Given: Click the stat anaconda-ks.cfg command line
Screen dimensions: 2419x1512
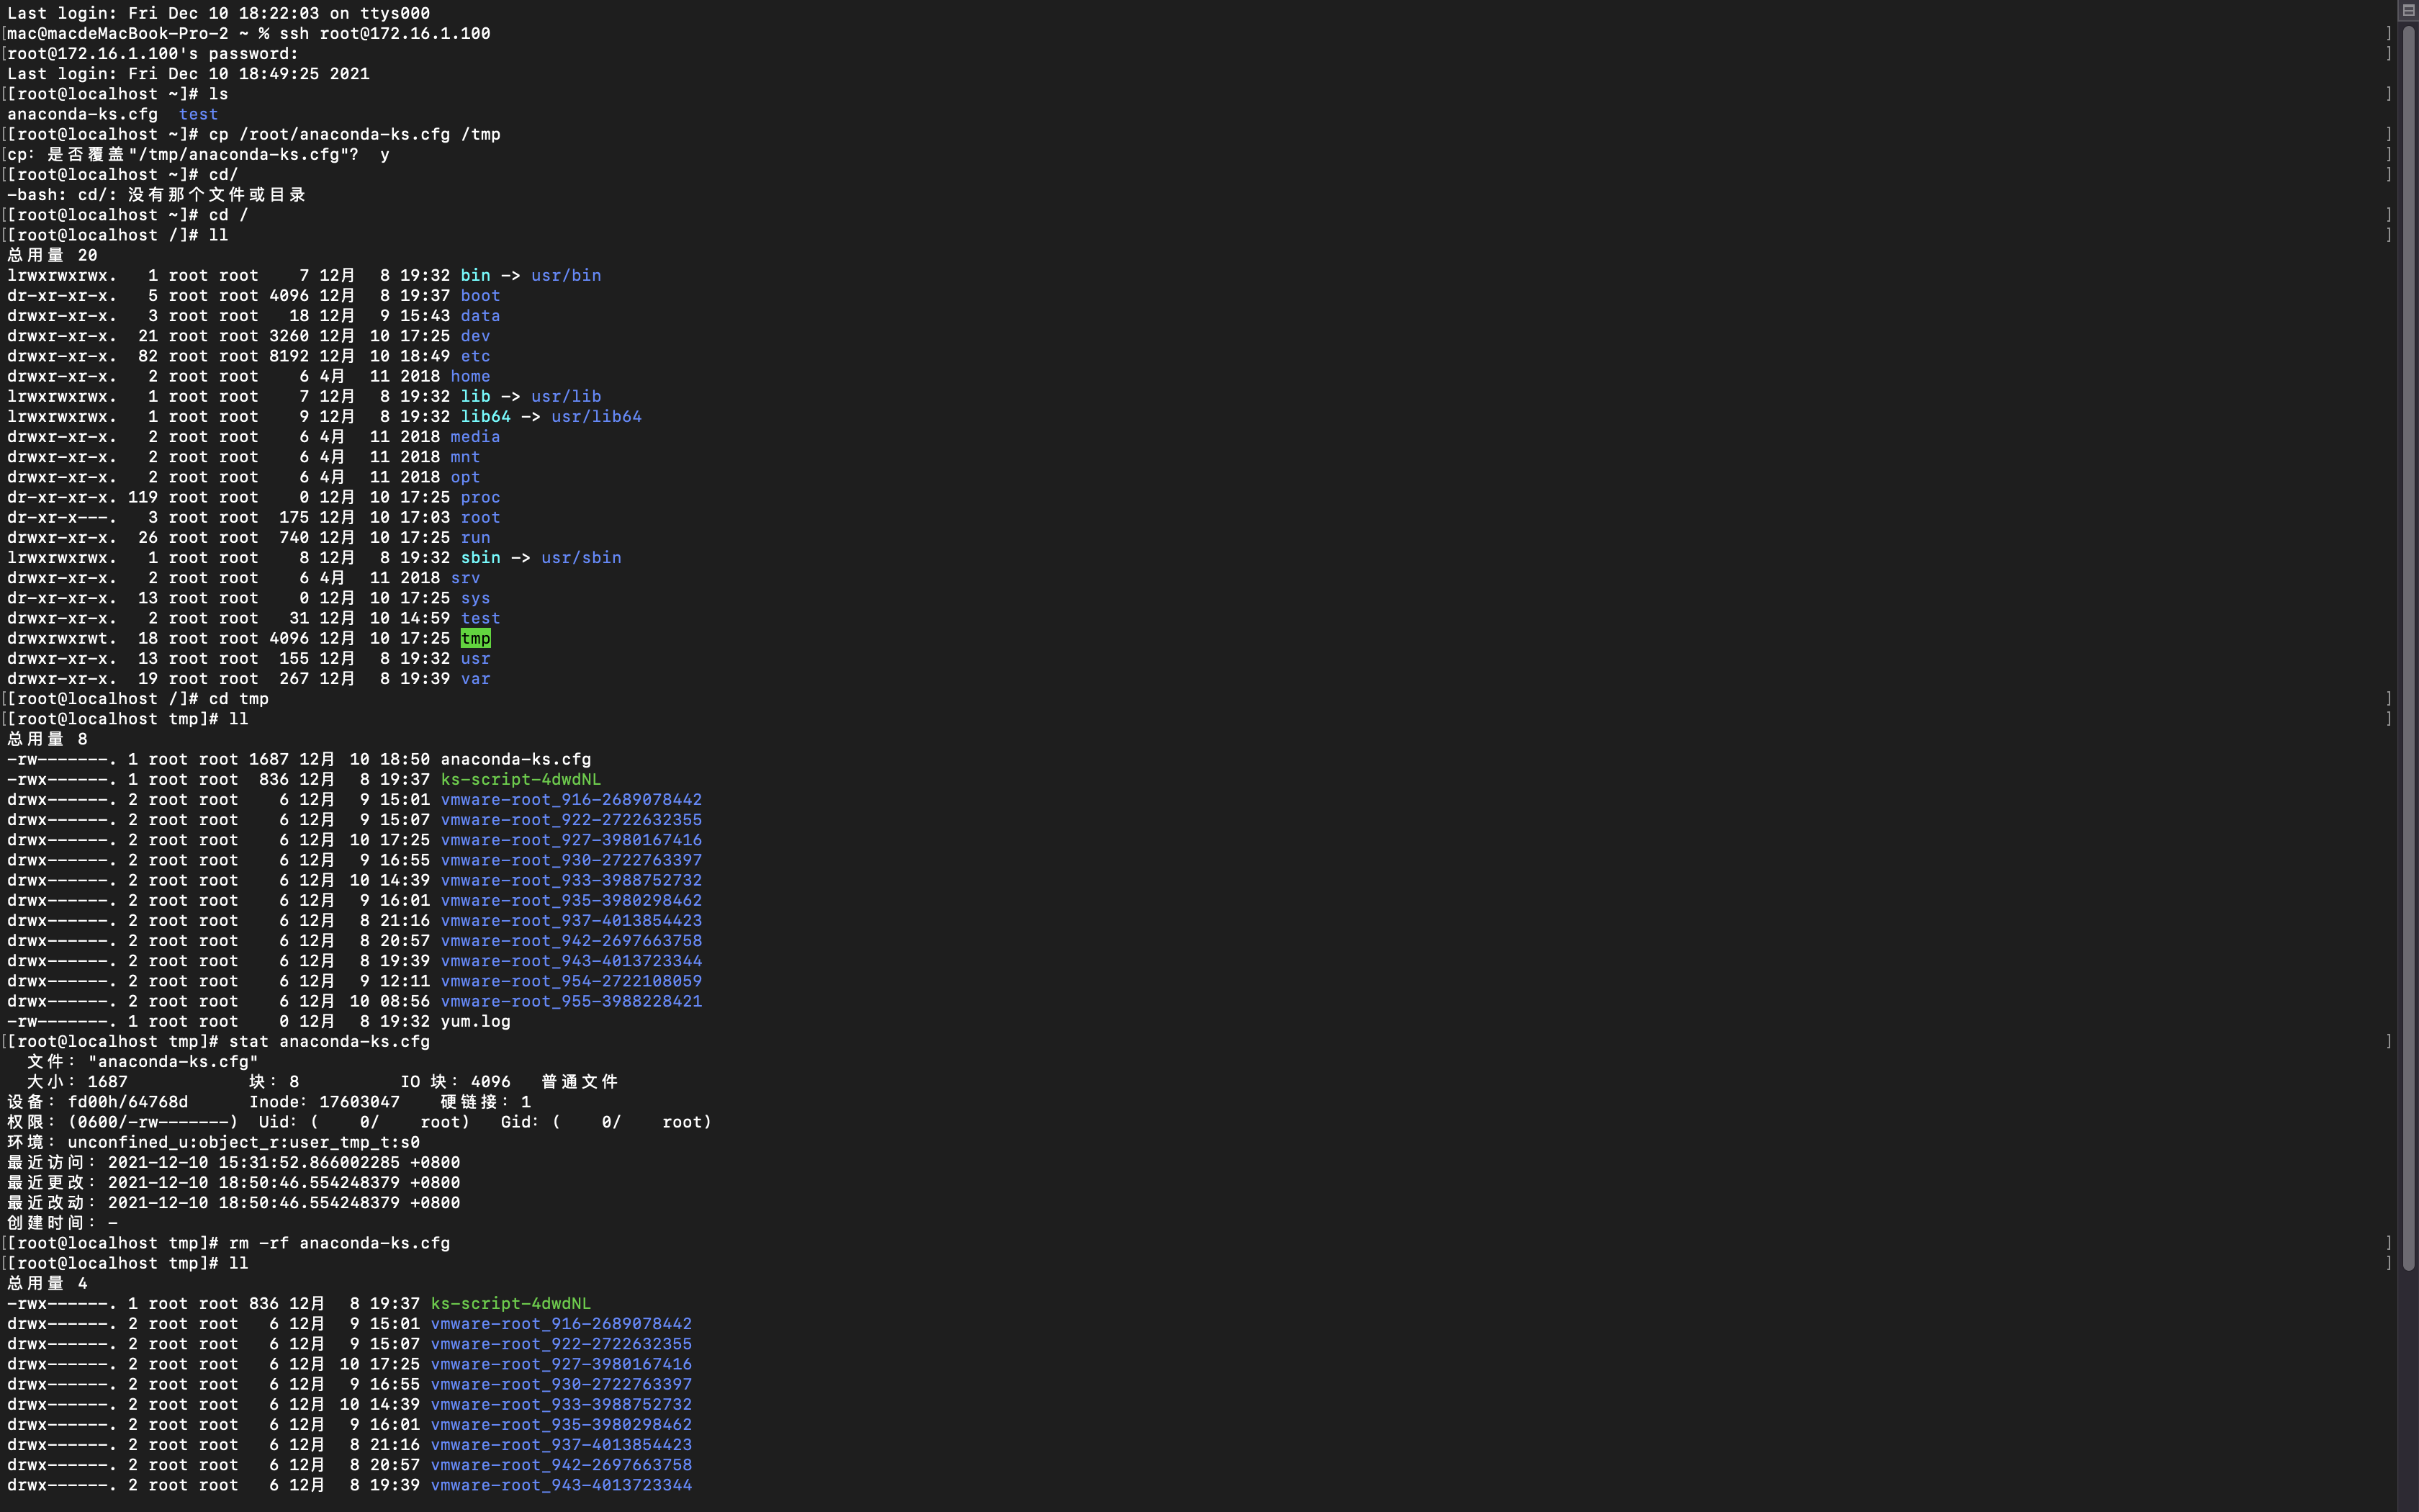Looking at the screenshot, I should [x=329, y=1041].
